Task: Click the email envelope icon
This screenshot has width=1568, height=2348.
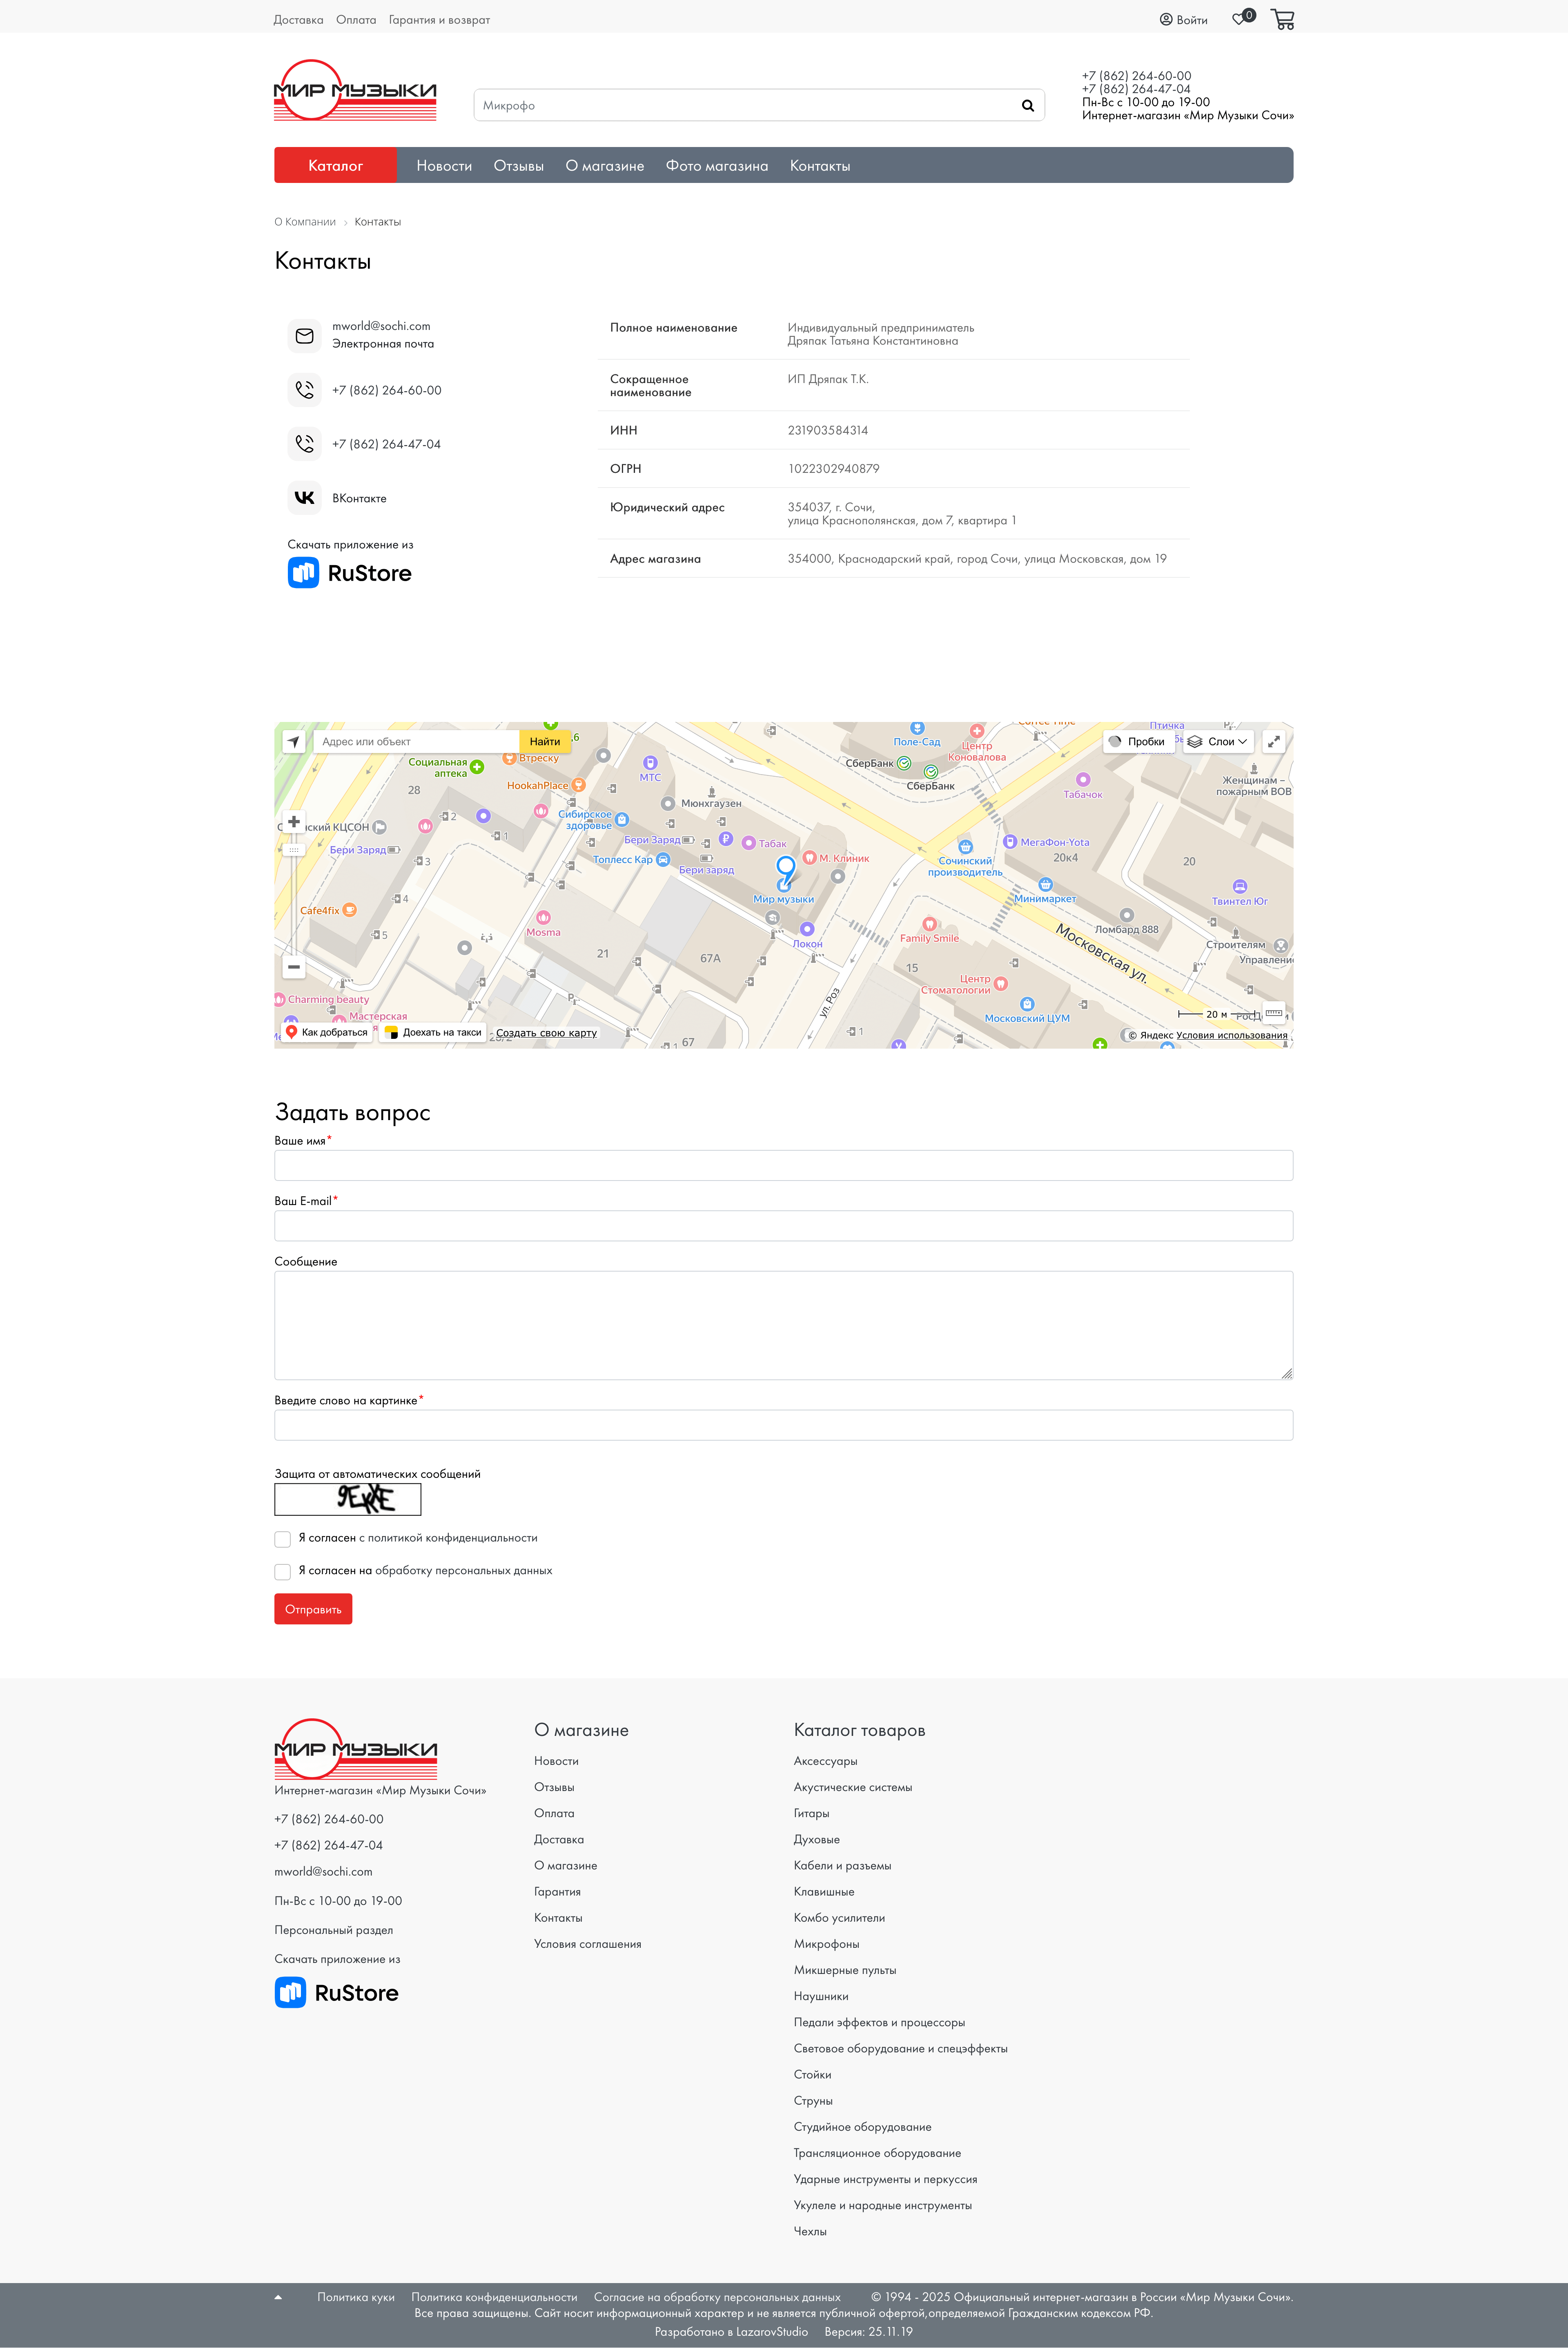Action: tap(305, 336)
